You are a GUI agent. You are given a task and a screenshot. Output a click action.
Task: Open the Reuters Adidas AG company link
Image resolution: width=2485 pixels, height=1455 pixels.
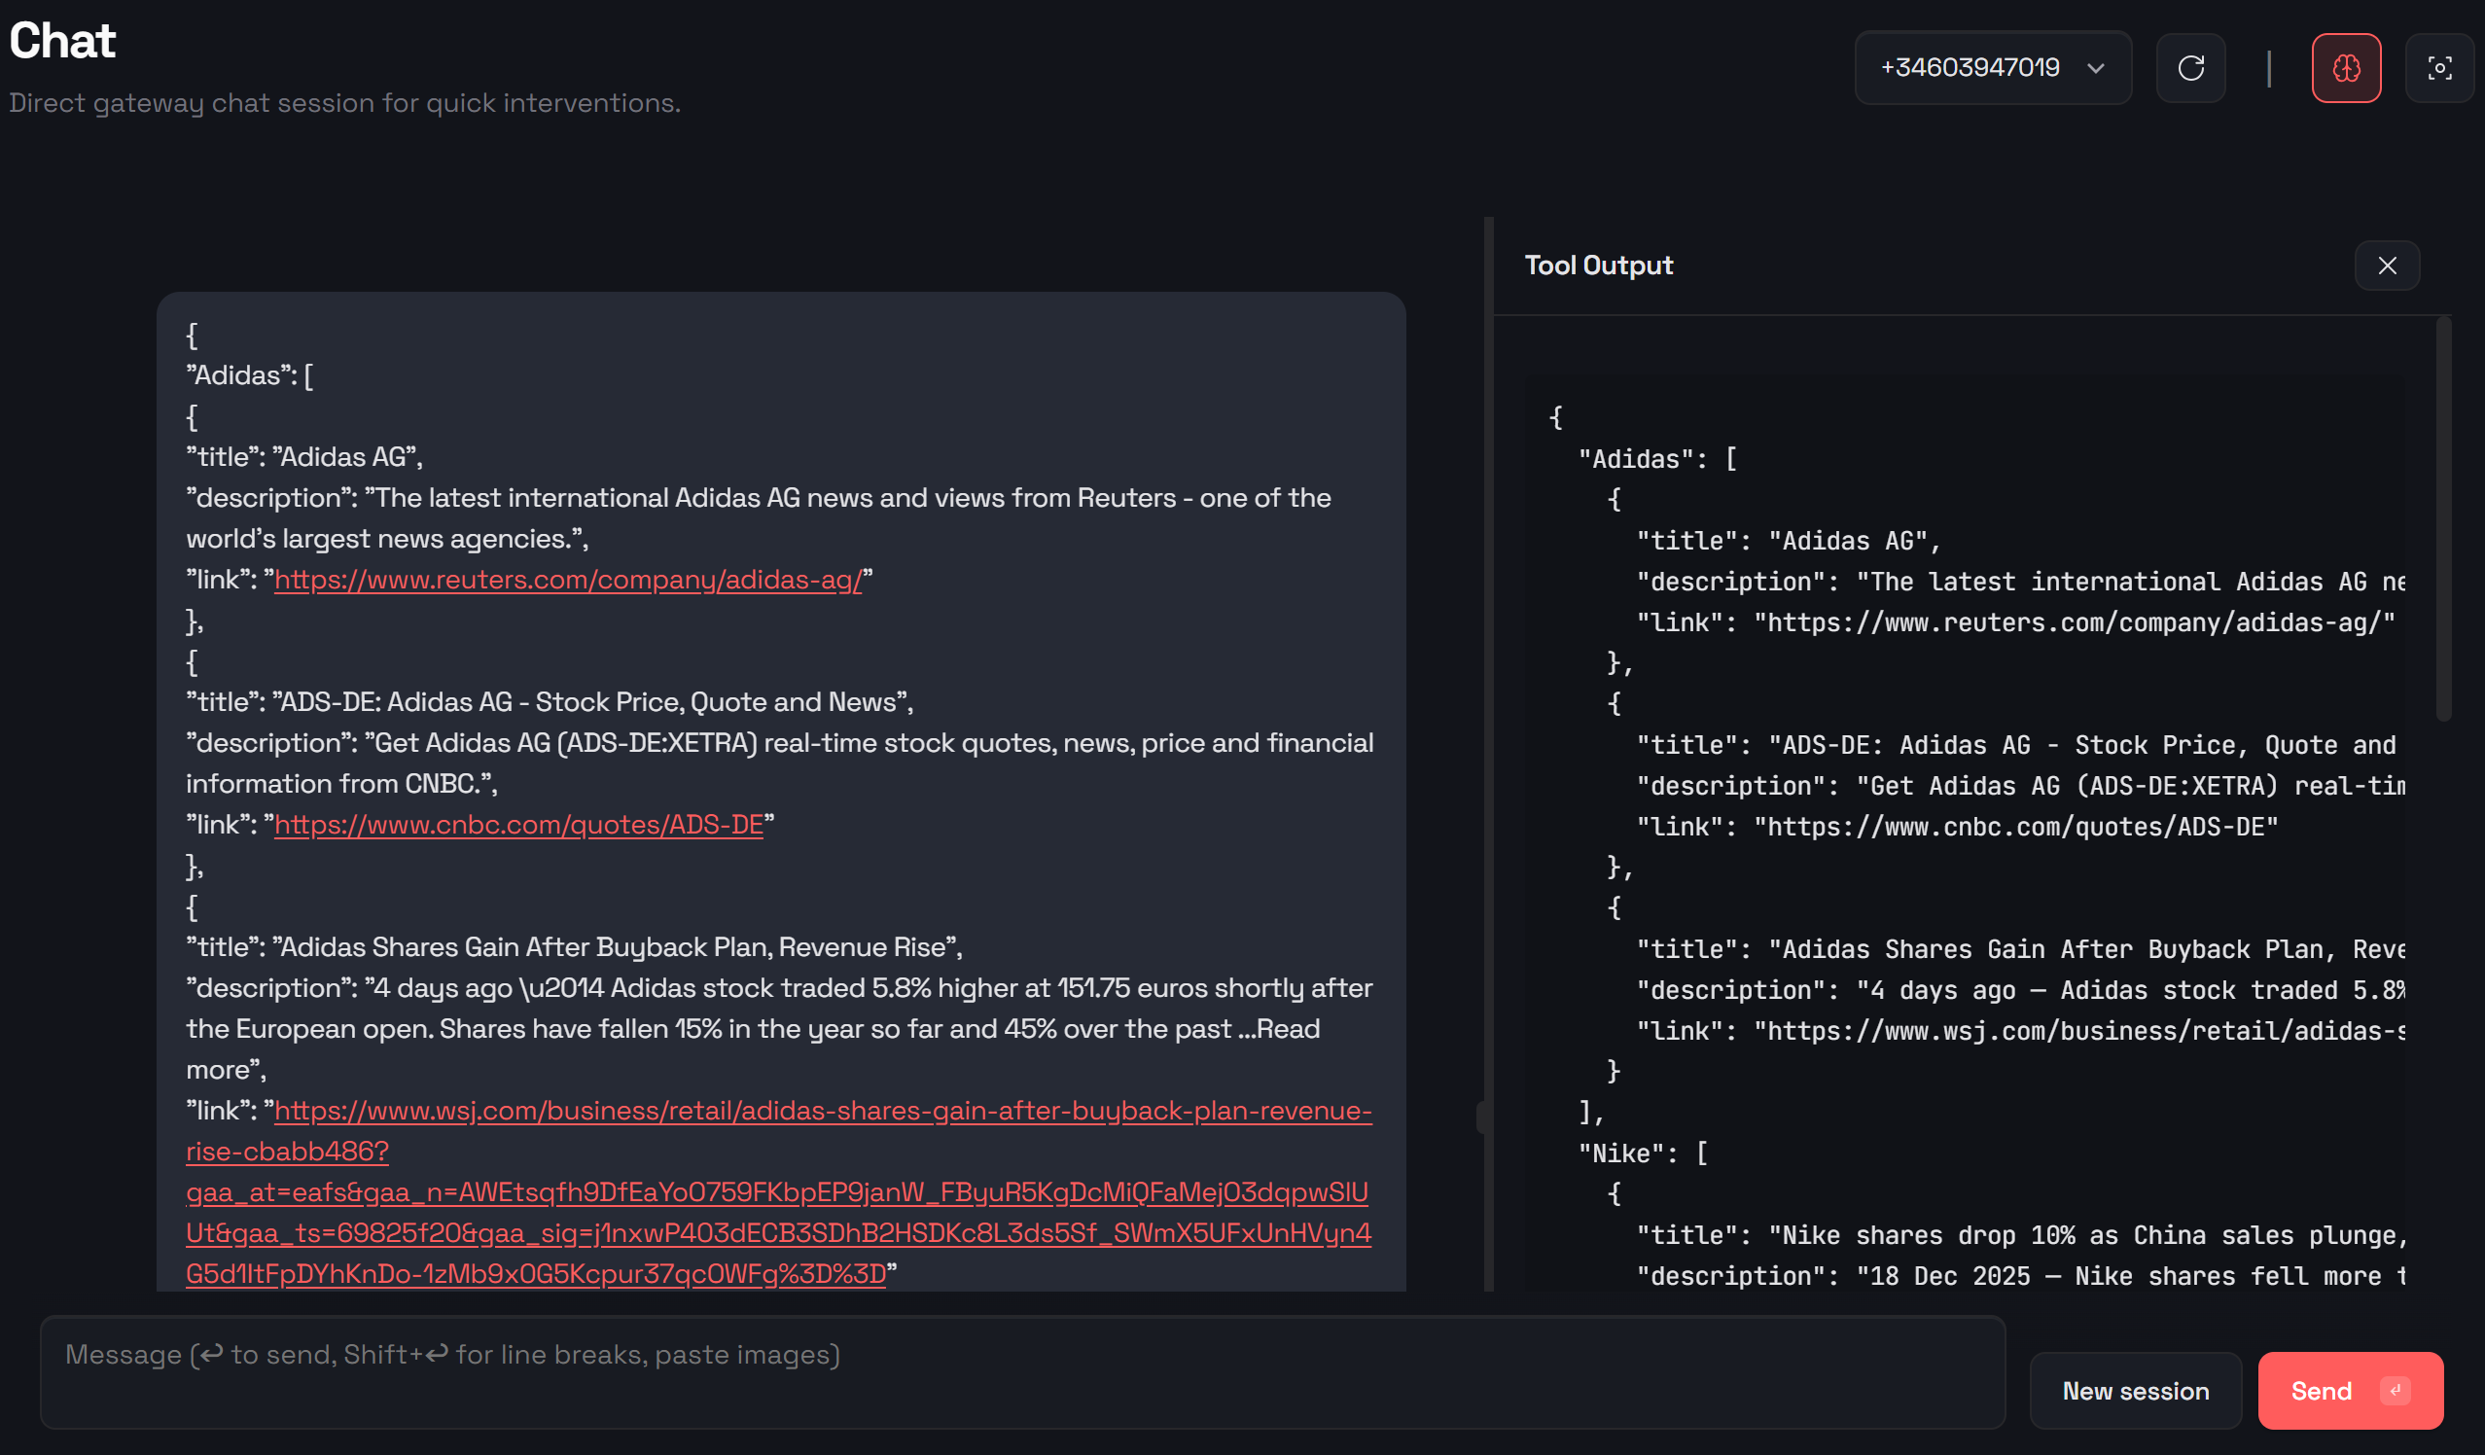[x=570, y=580]
